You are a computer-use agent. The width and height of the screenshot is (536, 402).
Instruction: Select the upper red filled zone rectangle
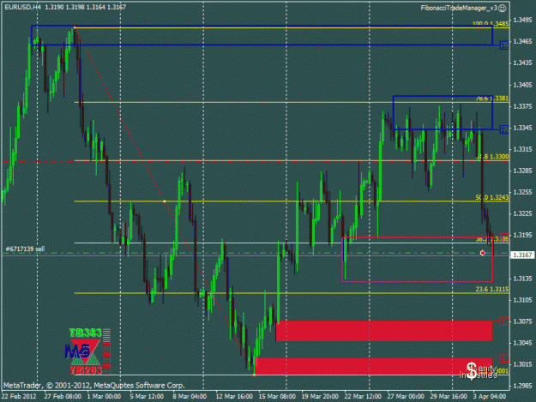(x=384, y=331)
